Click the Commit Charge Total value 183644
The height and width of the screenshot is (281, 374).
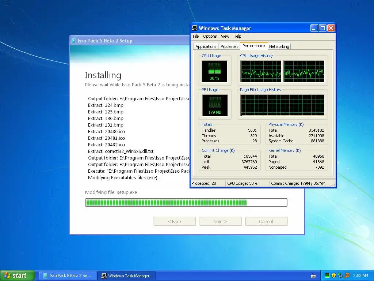pyautogui.click(x=250, y=156)
